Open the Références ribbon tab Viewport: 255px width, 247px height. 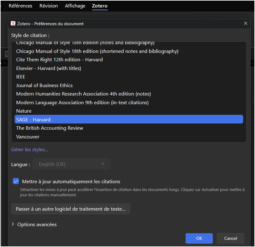[x=21, y=6]
